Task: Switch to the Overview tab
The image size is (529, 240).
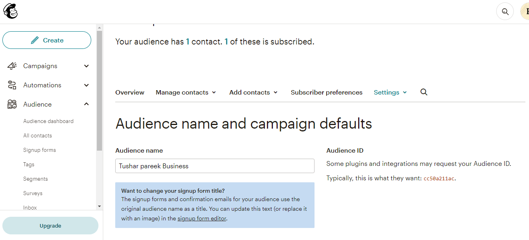Action: pos(130,92)
